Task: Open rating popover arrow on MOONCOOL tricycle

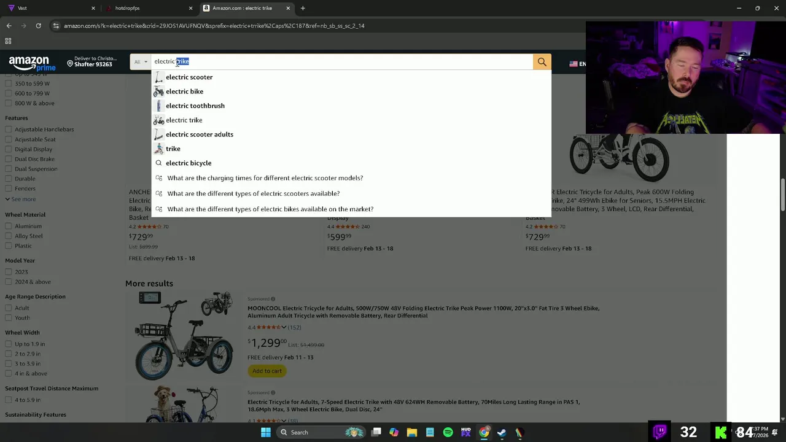Action: pyautogui.click(x=283, y=327)
